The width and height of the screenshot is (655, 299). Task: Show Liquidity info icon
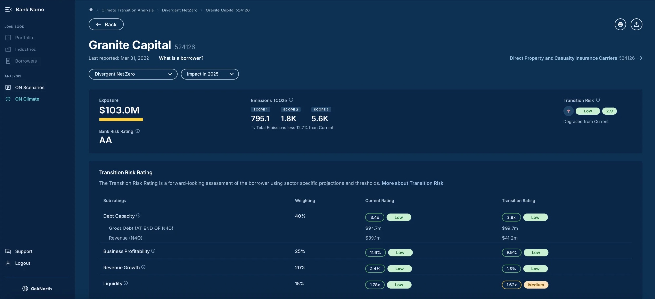click(126, 283)
